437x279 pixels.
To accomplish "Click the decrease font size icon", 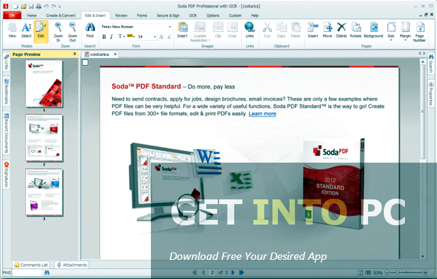I will [x=169, y=37].
